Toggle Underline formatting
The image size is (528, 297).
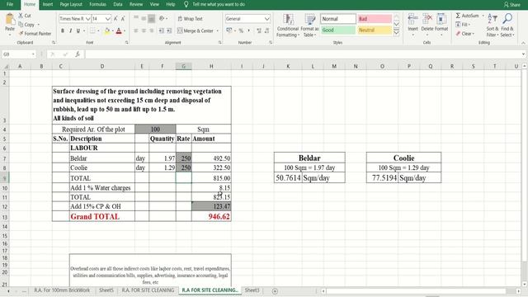tap(78, 31)
